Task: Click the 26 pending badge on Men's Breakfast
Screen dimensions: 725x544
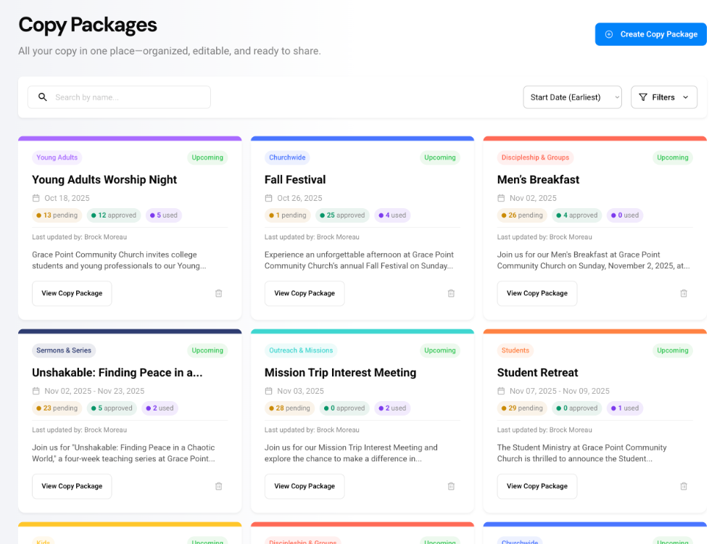Action: pos(522,215)
